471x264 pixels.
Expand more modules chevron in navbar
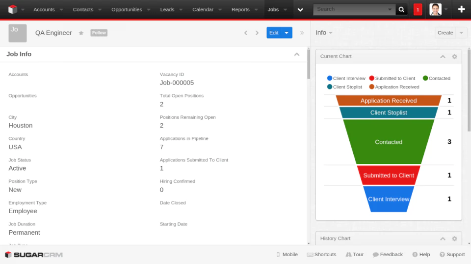pyautogui.click(x=300, y=10)
